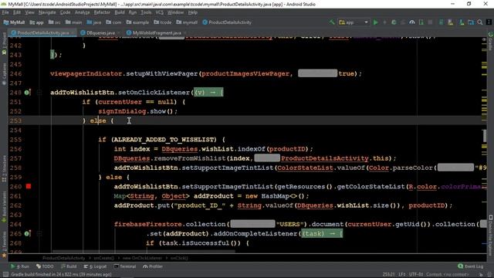494x278 pixels.
Task: Click the com package breadcrumb
Action: pos(113,22)
